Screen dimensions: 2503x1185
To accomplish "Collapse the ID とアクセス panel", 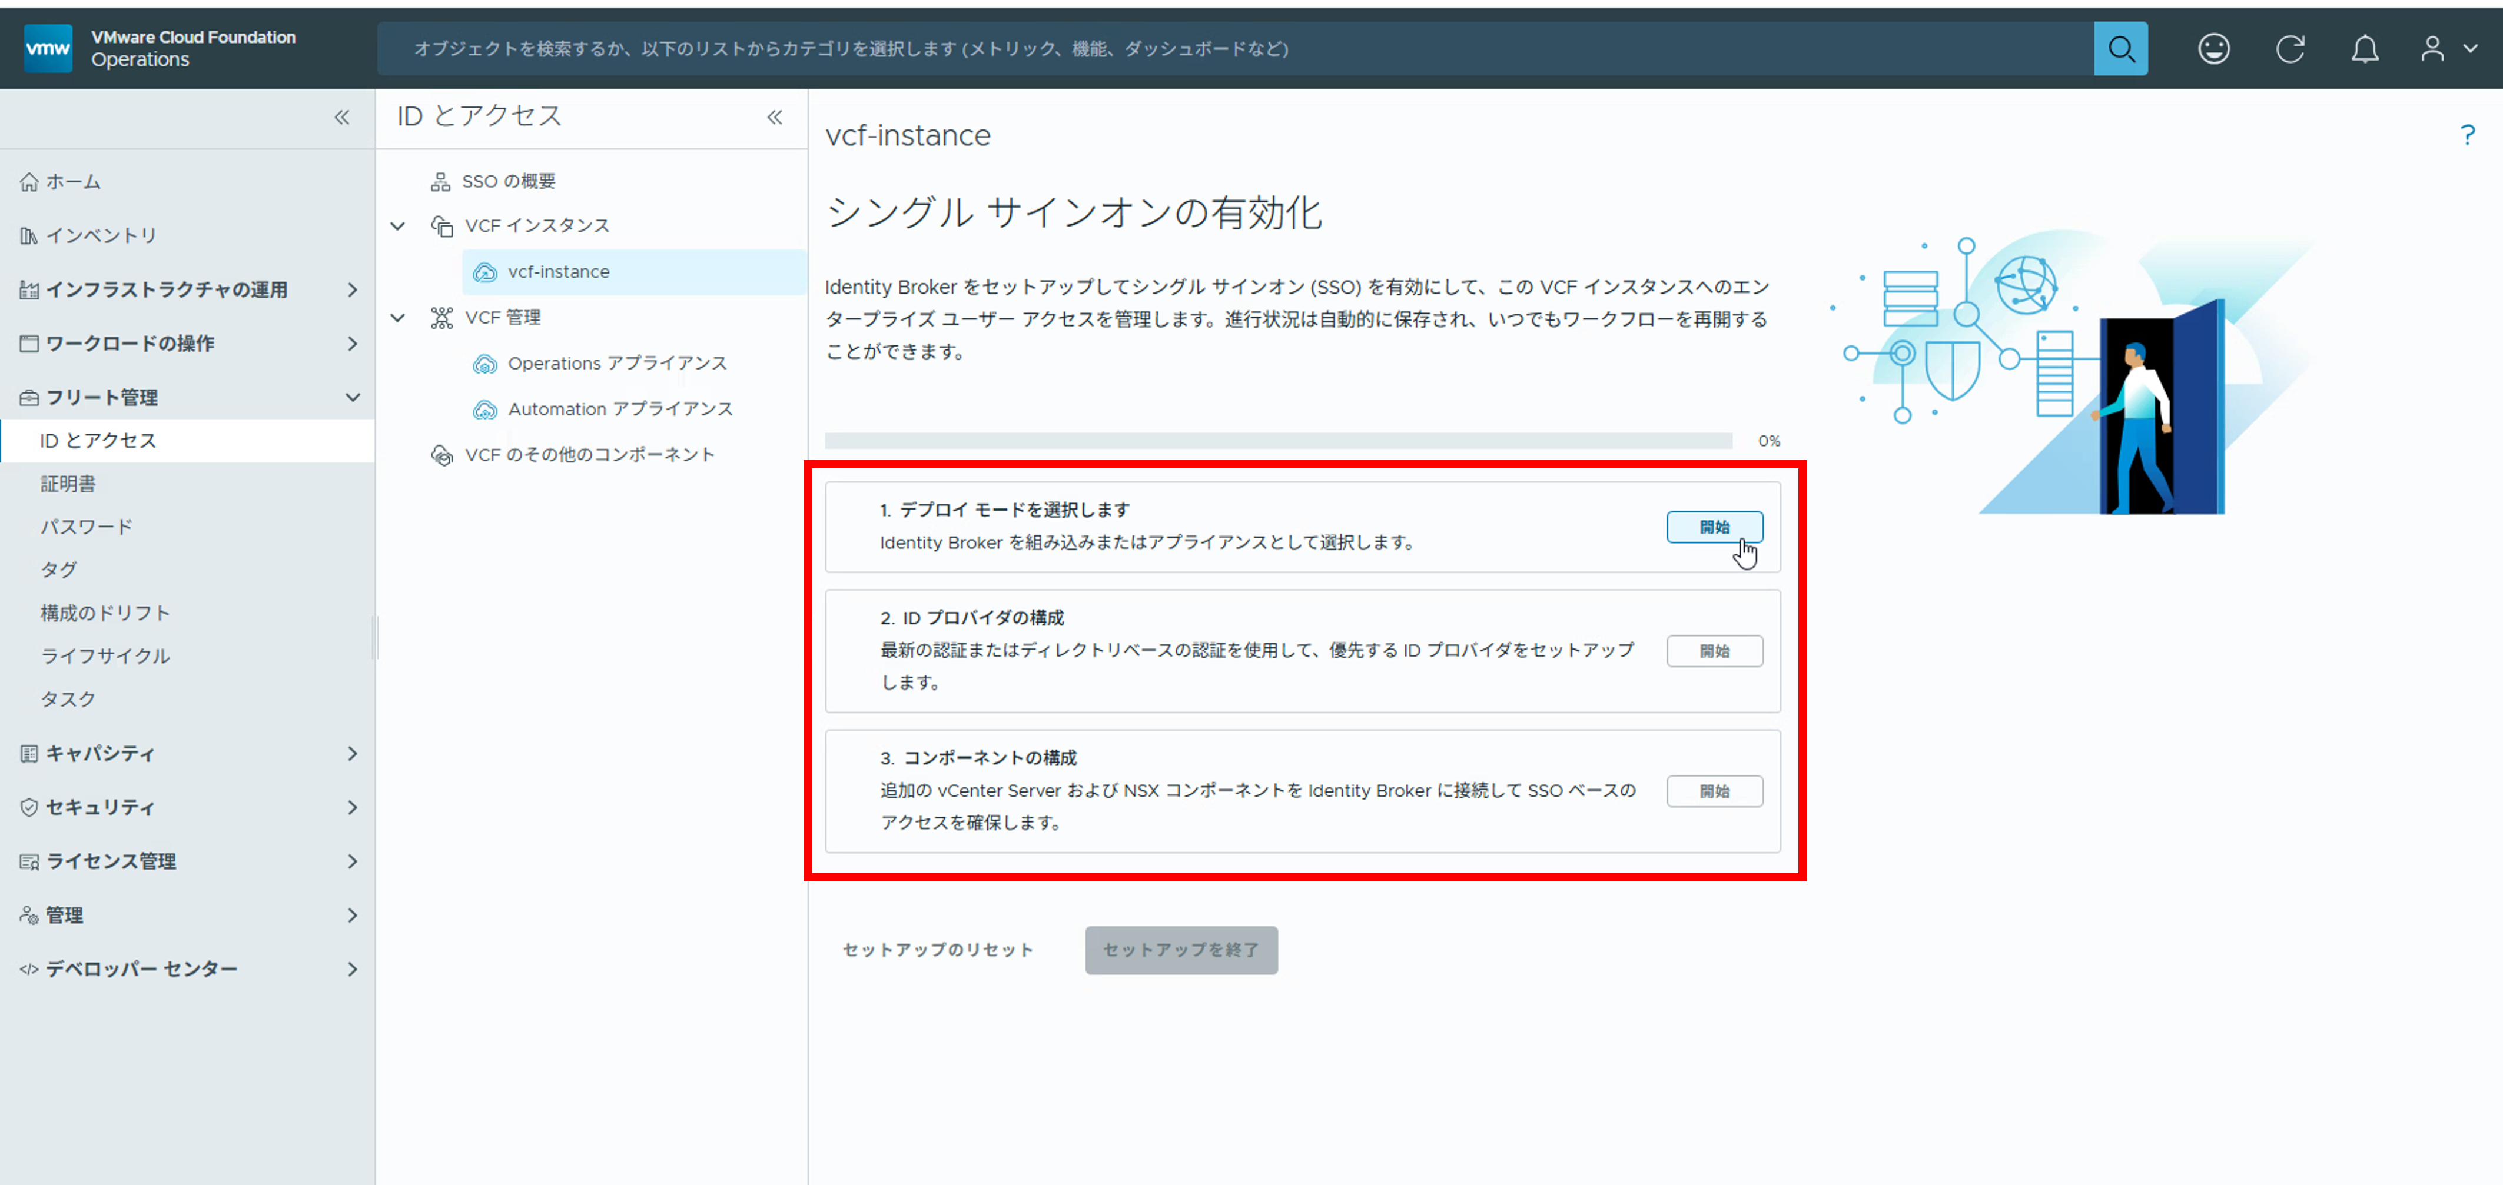I will click(x=775, y=116).
